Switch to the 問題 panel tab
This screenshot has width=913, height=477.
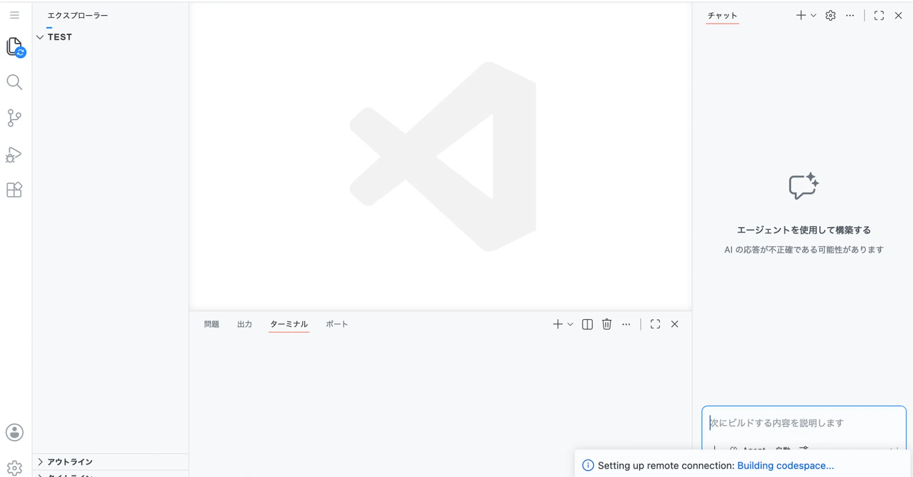point(212,324)
